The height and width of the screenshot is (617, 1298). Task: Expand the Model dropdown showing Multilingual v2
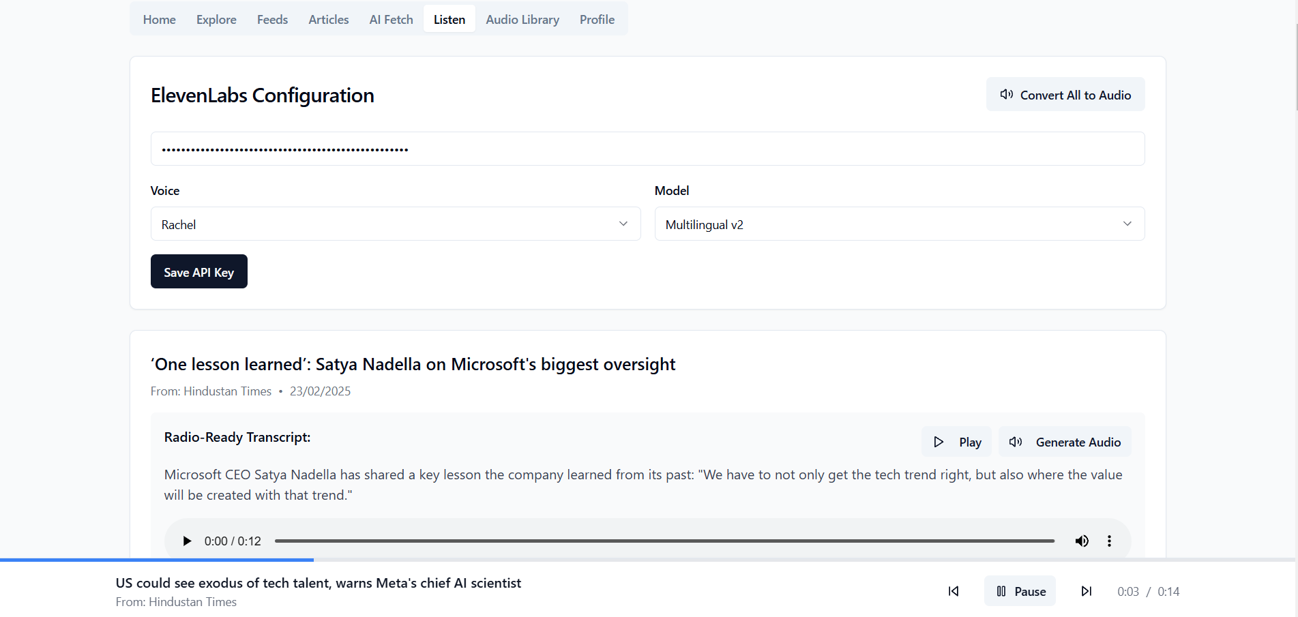tap(900, 224)
